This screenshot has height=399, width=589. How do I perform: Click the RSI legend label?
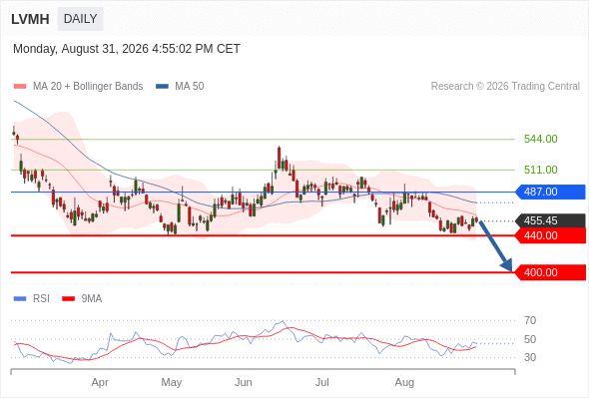coord(41,299)
